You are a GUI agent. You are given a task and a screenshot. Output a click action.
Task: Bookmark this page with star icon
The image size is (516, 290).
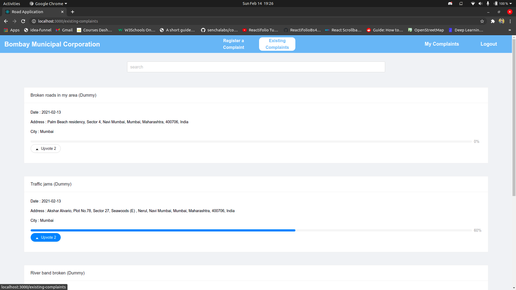pos(482,21)
